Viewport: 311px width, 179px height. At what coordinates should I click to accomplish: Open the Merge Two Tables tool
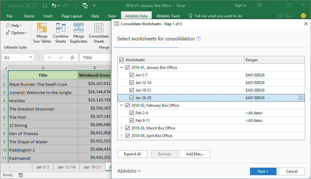pos(42,33)
